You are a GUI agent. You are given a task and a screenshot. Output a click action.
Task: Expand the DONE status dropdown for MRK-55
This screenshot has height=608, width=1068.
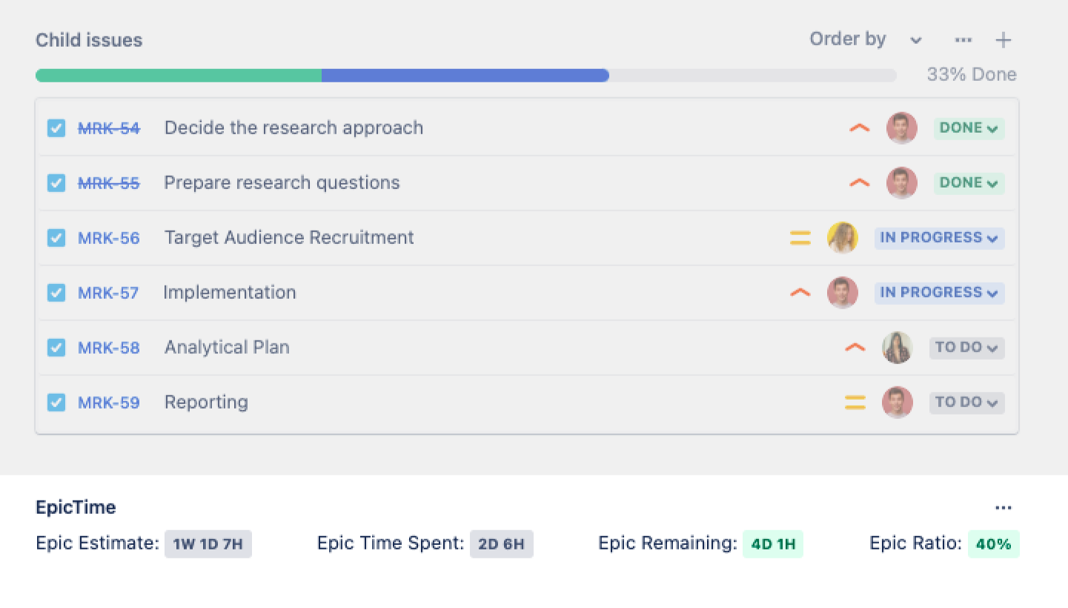point(969,183)
